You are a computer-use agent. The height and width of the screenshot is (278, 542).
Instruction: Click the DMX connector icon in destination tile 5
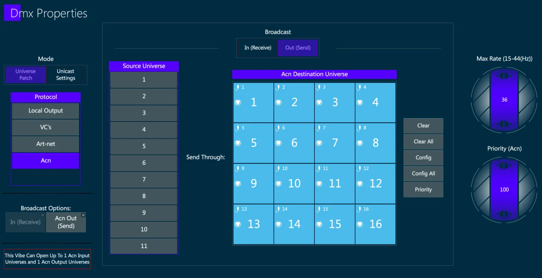tap(238, 143)
